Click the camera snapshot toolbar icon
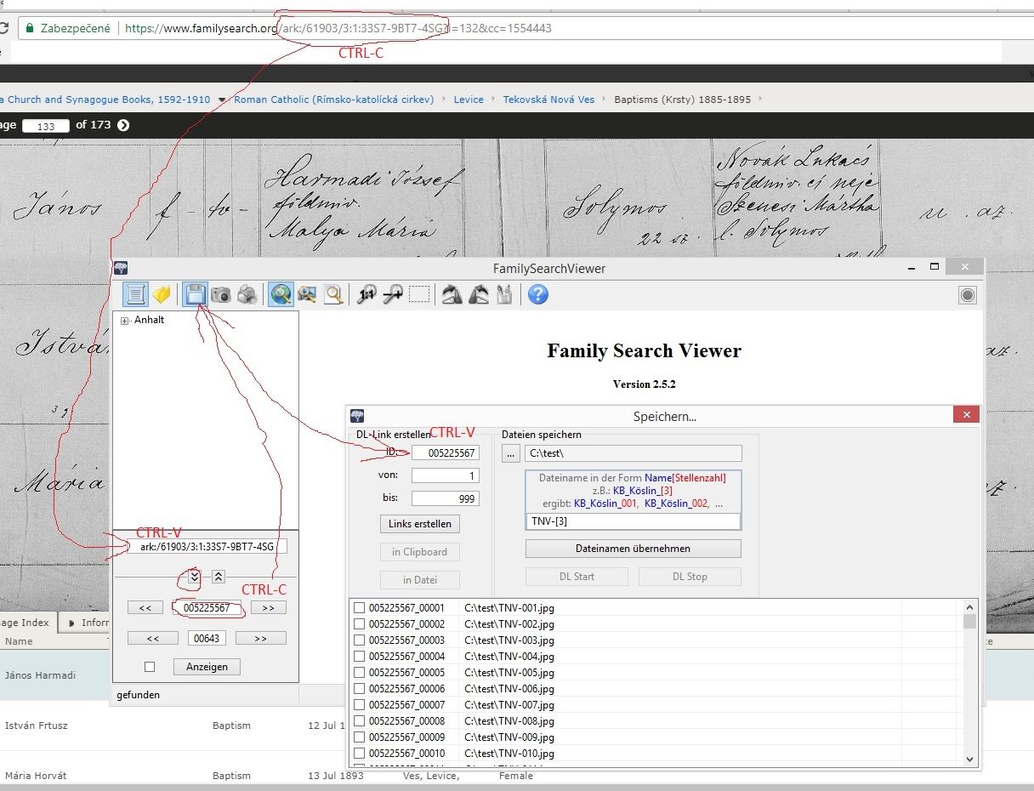 tap(221, 295)
